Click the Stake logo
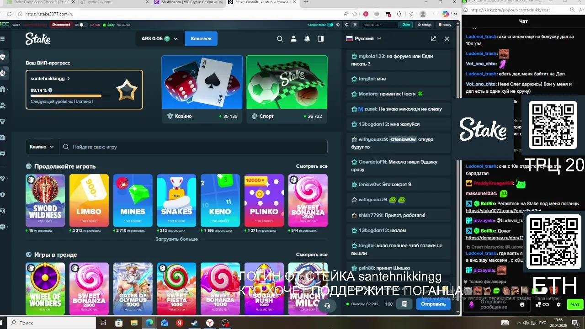This screenshot has width=585, height=329. coord(38,39)
